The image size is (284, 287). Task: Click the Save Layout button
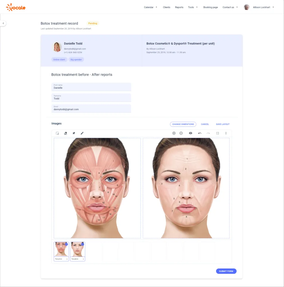pos(223,124)
